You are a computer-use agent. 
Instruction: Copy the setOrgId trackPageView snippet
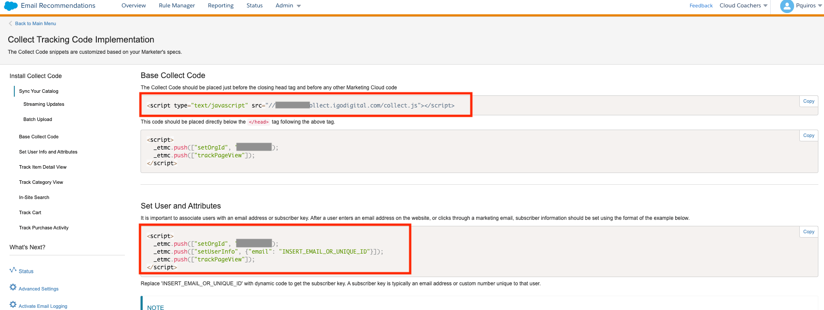coord(808,135)
